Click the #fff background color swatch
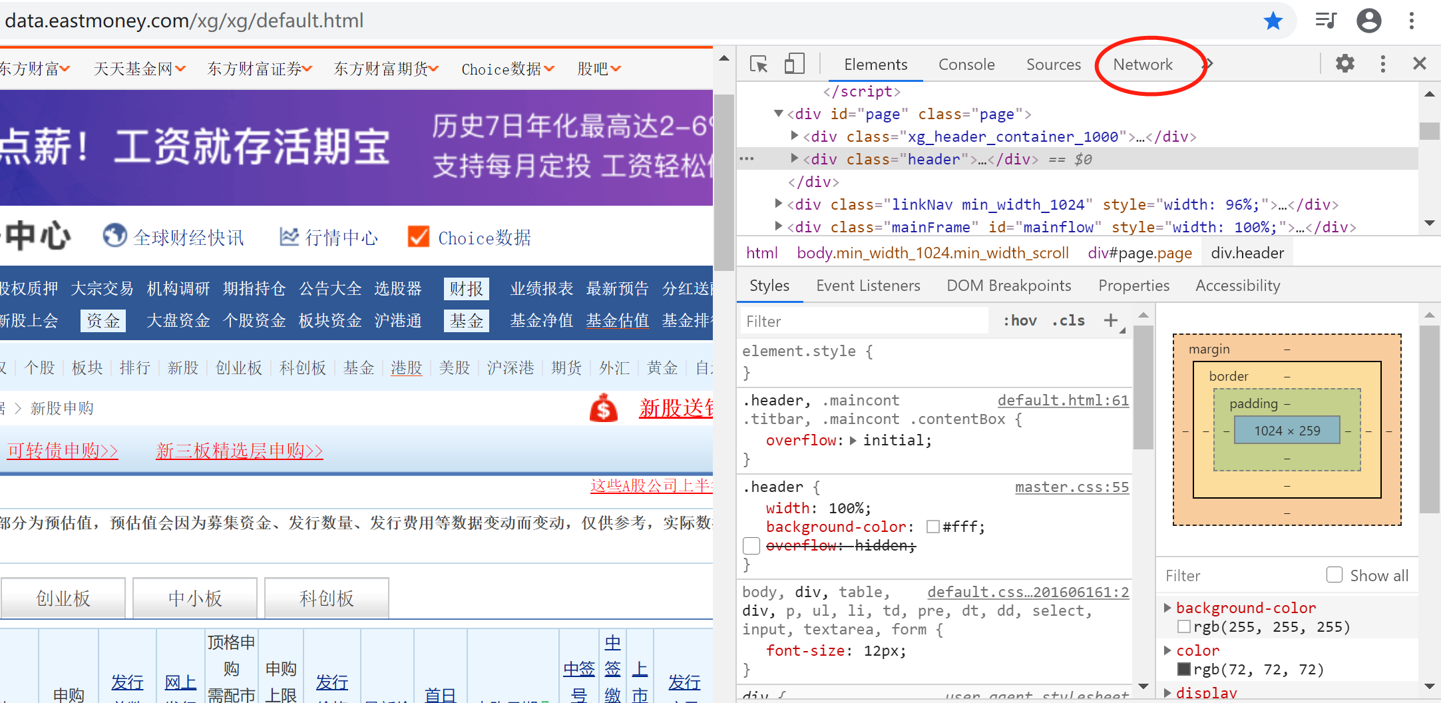Screen dimensions: 1441x703 933,527
